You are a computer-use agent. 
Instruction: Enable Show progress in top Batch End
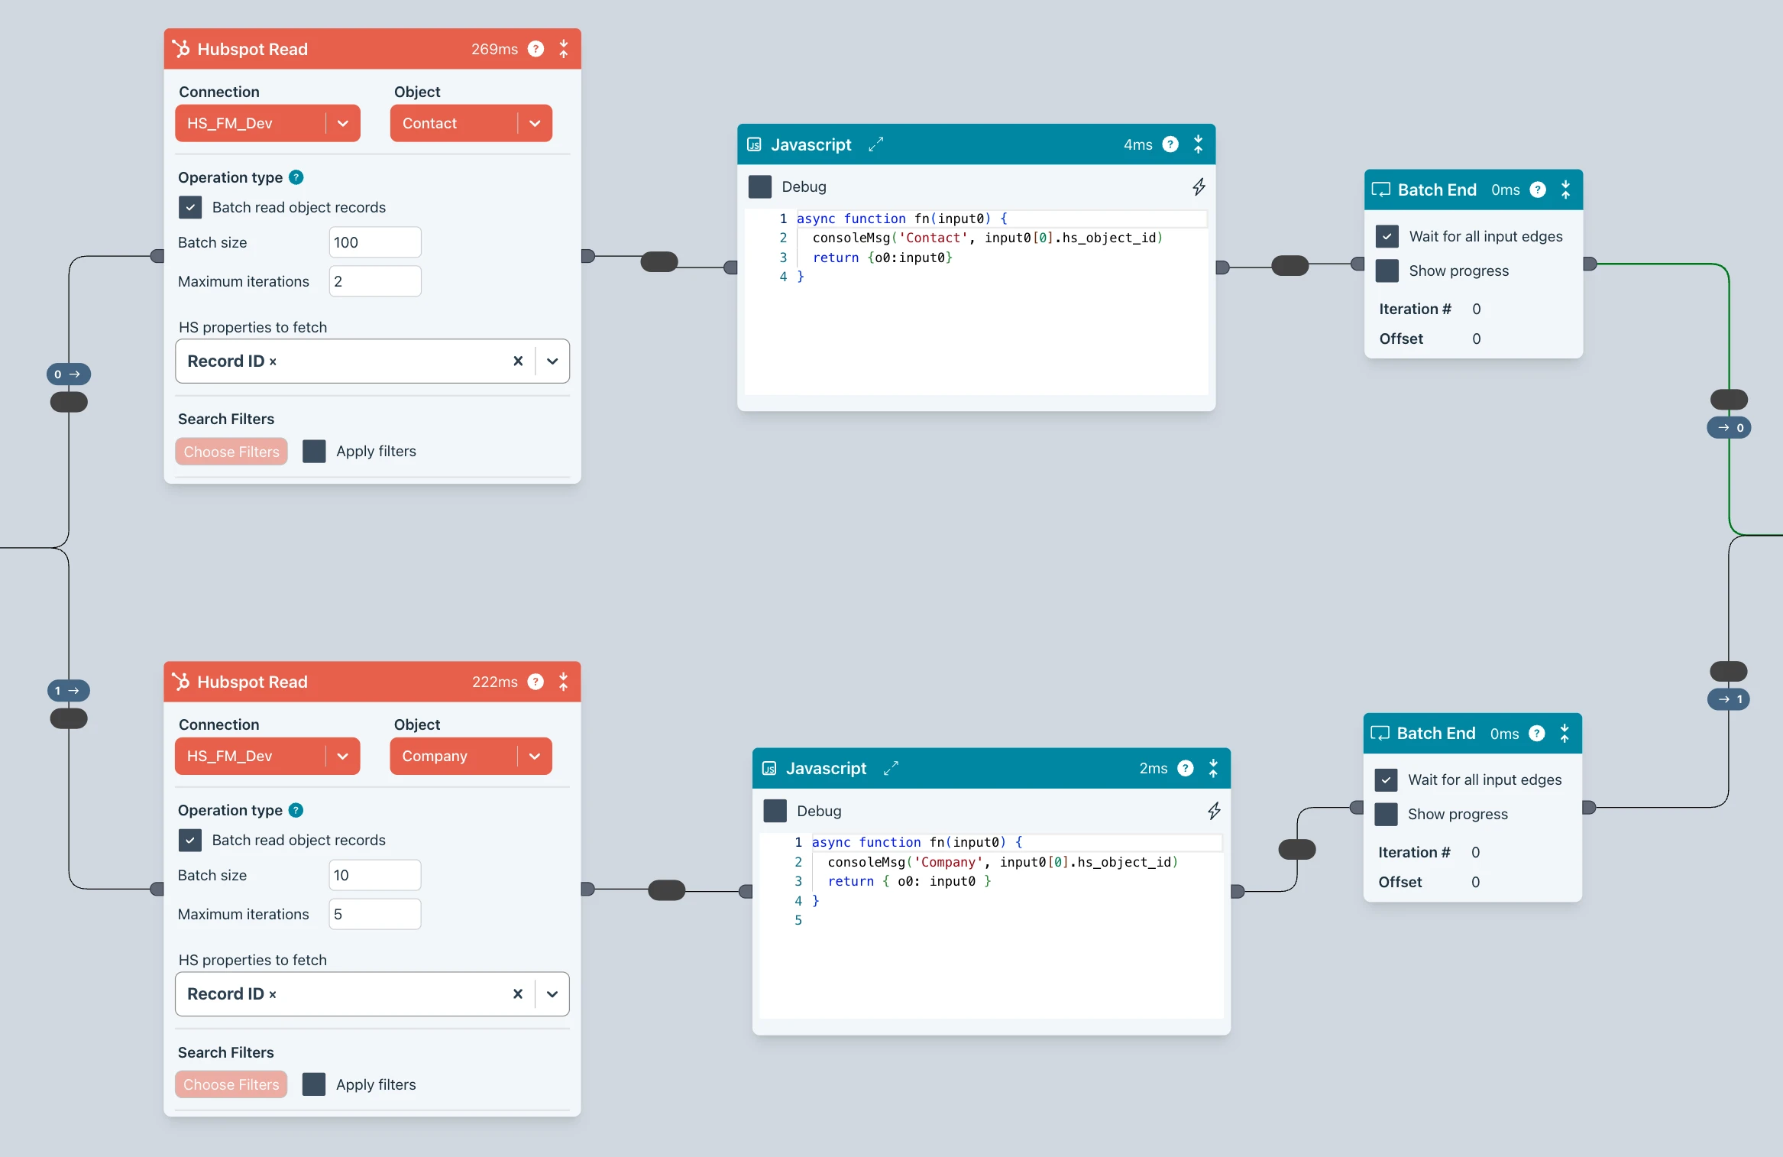(x=1387, y=271)
